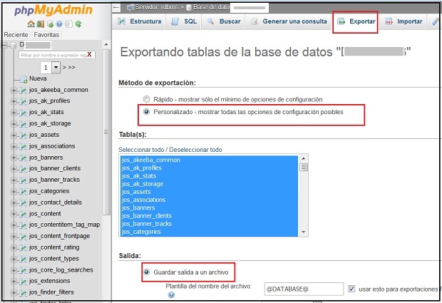Click down arrow of table list scrollbar
The image size is (442, 303).
click(304, 232)
